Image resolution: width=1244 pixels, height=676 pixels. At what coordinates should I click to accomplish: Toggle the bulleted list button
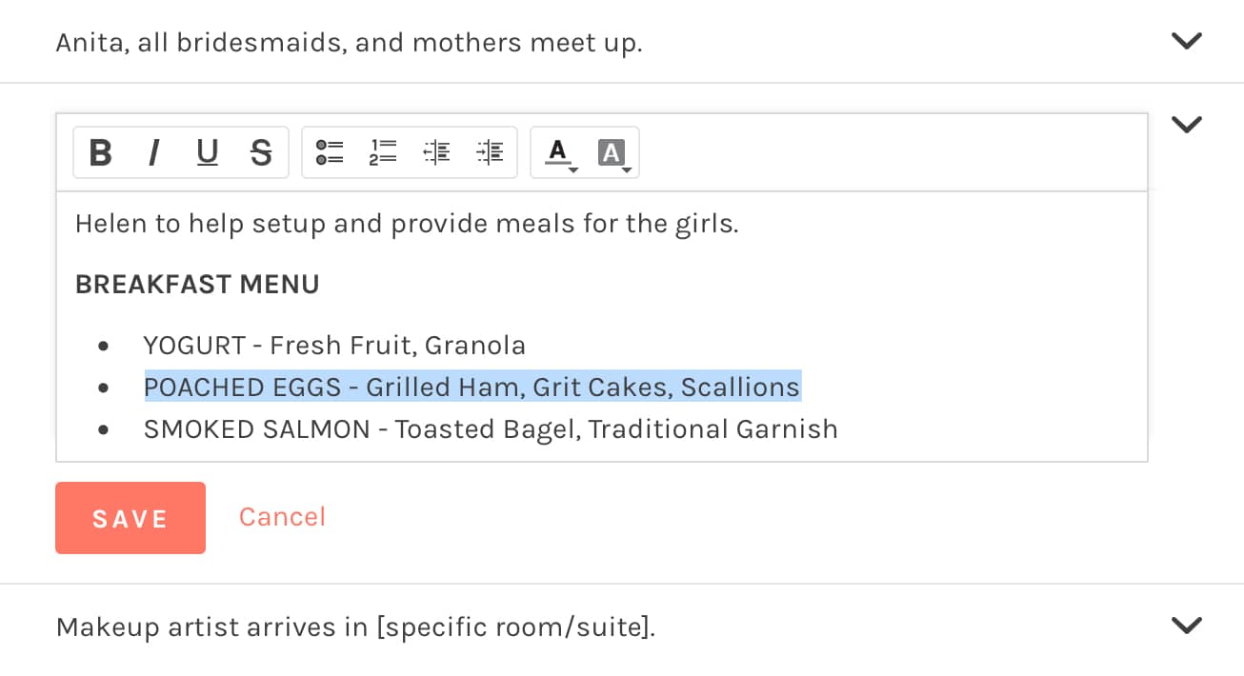pyautogui.click(x=330, y=152)
